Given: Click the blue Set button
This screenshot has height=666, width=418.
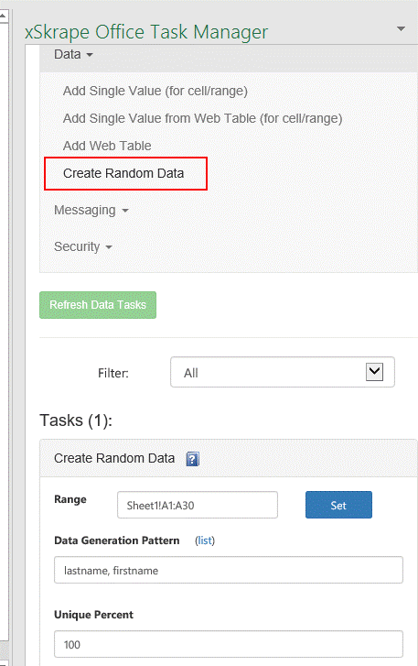Looking at the screenshot, I should point(338,505).
